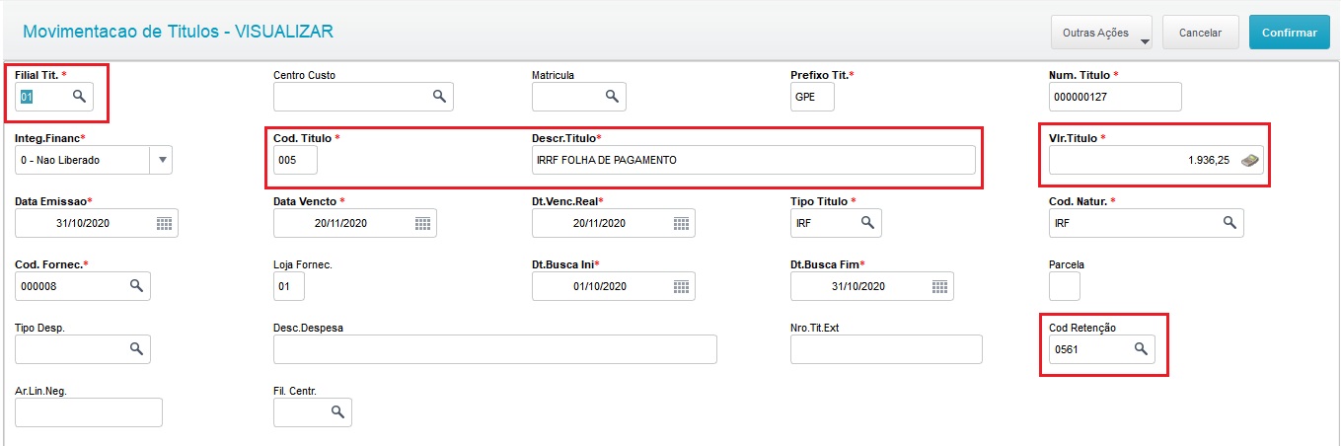Image resolution: width=1341 pixels, height=446 pixels.
Task: Click Fil. Centr. lookup magnifier icon
Action: [x=337, y=412]
